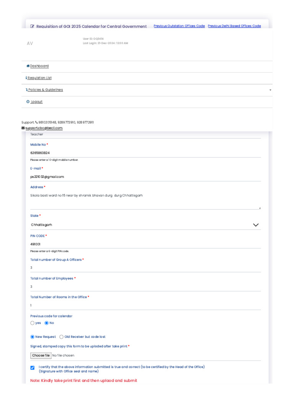The image size is (294, 393).
Task: Toggle the 'I certify' information checkbox
Action: click(32, 368)
